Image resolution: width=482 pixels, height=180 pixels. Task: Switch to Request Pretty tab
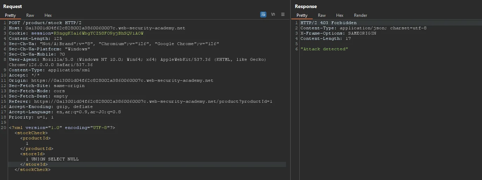(10, 15)
